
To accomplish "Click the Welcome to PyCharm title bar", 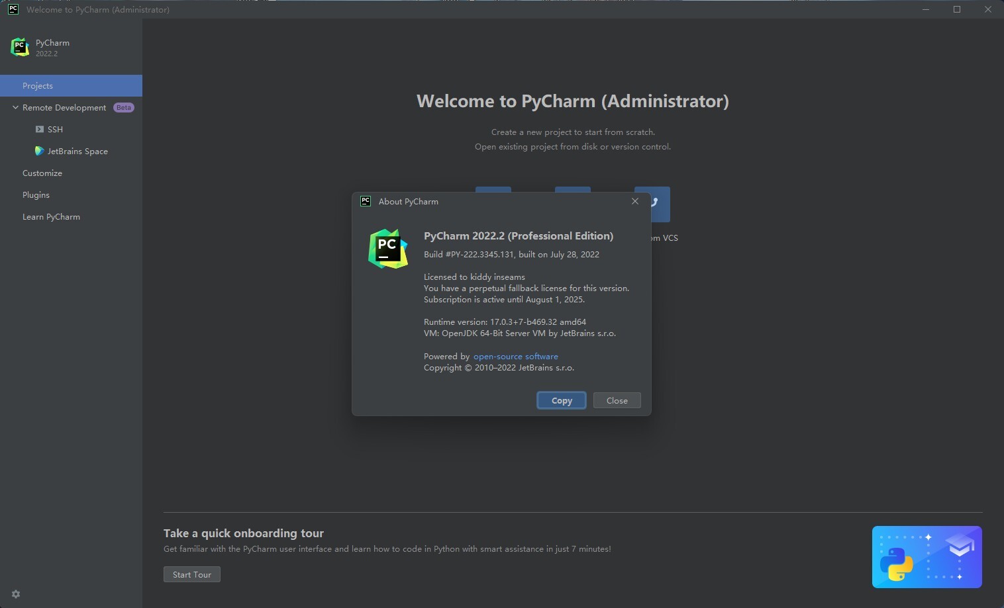I will (x=99, y=9).
